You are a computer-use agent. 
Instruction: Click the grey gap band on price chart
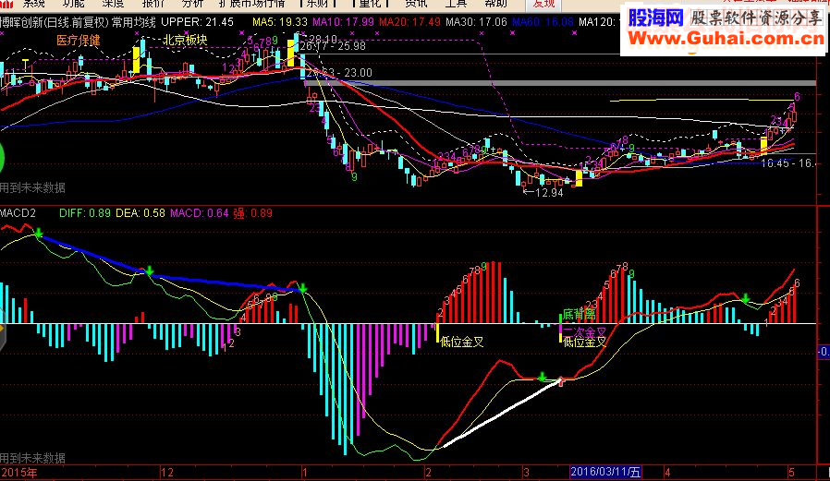[560, 83]
